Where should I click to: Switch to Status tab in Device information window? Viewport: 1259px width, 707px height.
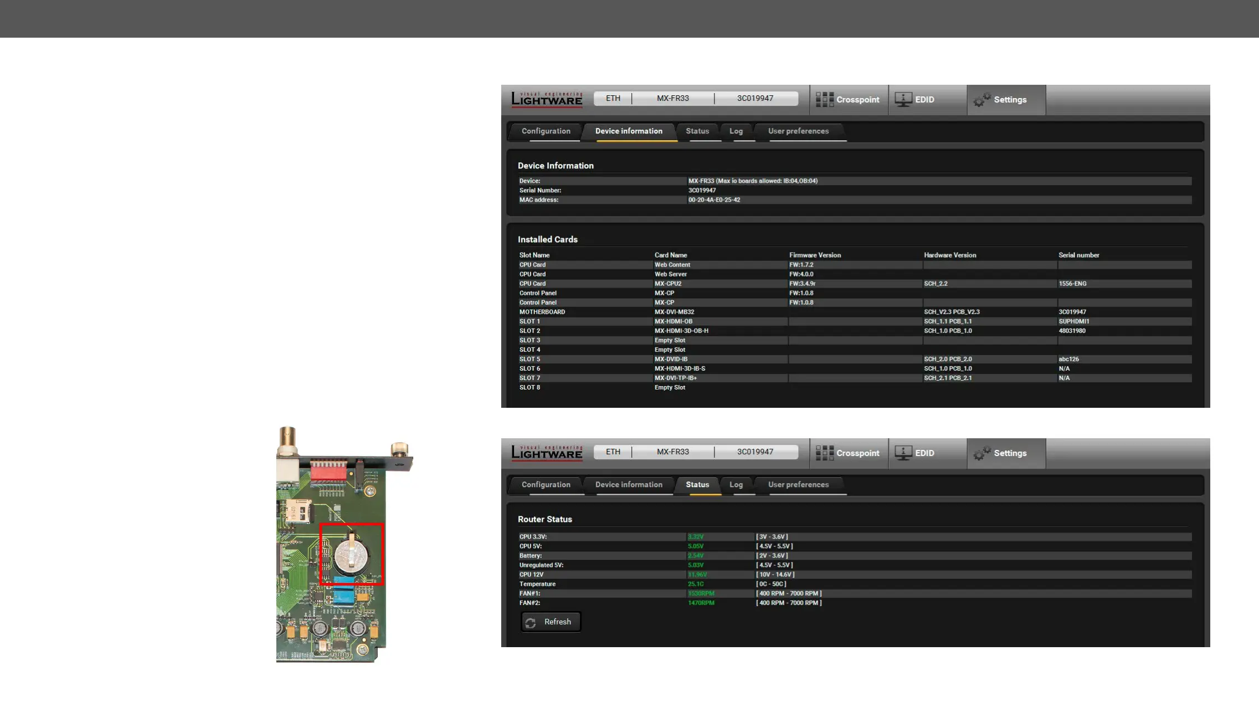point(697,131)
